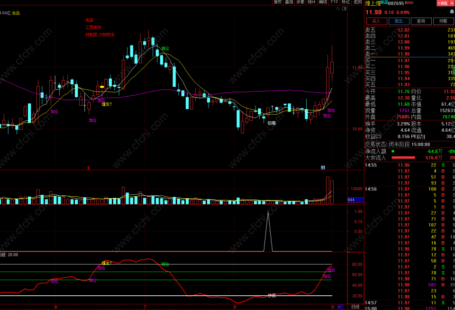Image resolution: width=455 pixels, height=310 pixels.
Task: Toggle the side panel layout icon
Action: [x=344, y=9]
